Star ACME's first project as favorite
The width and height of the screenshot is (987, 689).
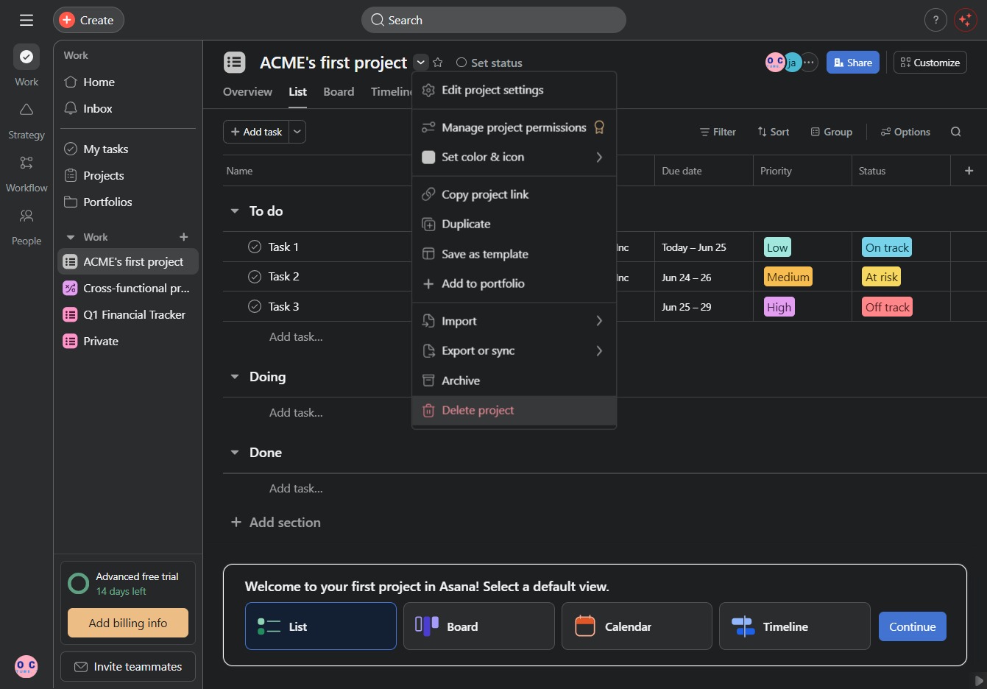point(438,63)
